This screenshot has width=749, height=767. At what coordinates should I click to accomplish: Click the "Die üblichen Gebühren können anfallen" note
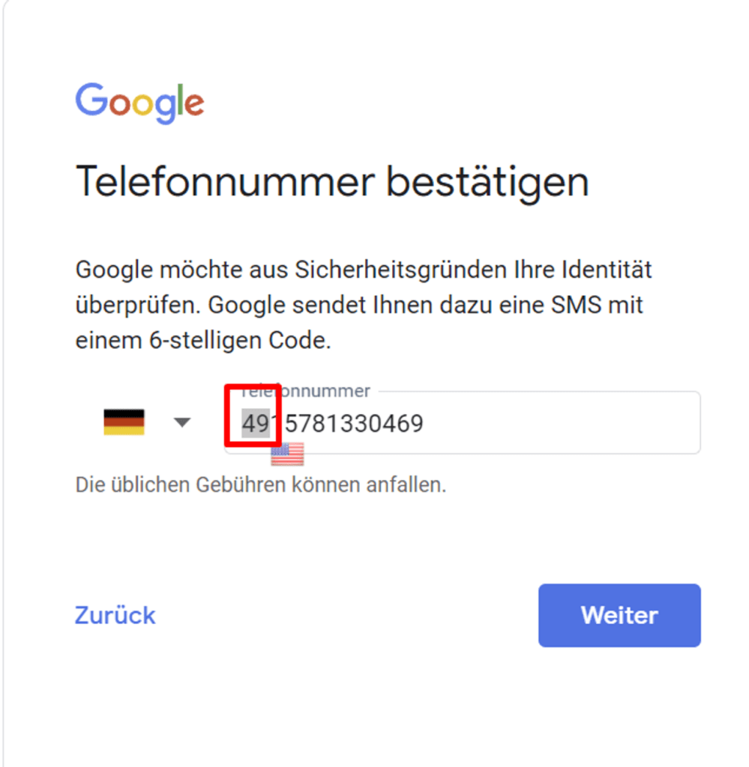point(261,485)
